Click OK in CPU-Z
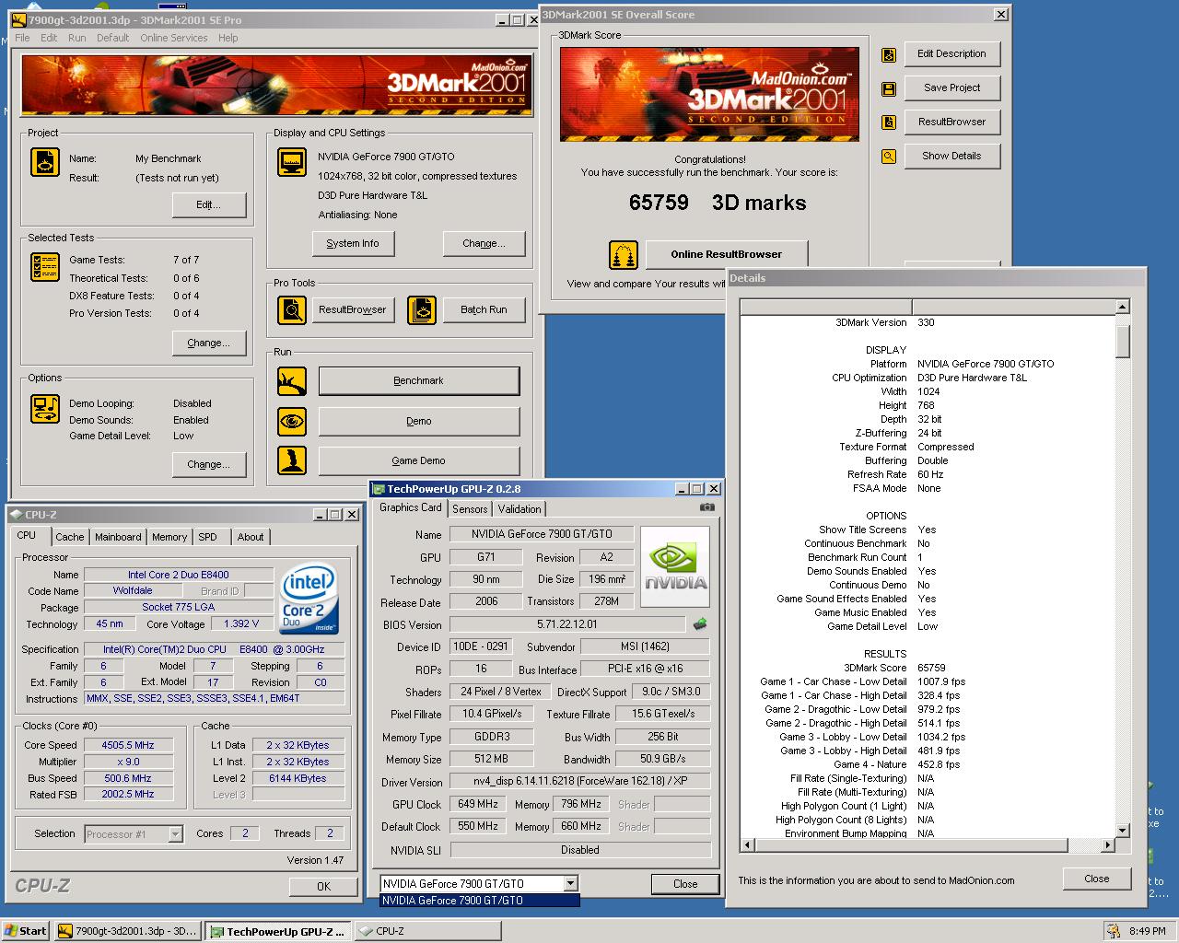Screen dimensions: 1179x943 324,886
